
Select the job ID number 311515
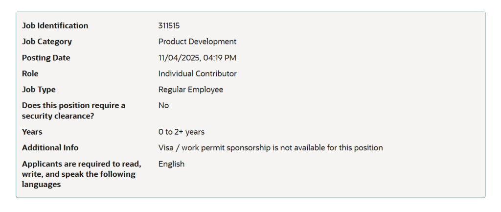(x=169, y=25)
